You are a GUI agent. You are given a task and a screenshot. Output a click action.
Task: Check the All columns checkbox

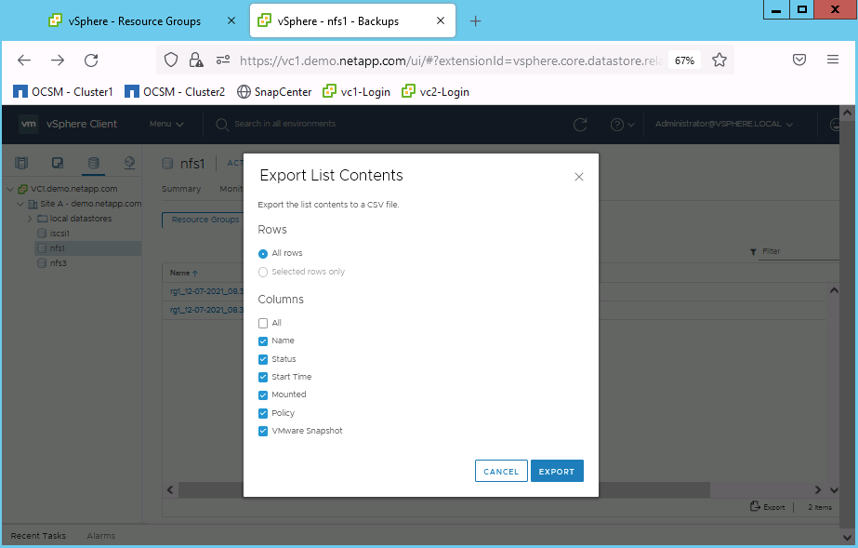263,323
